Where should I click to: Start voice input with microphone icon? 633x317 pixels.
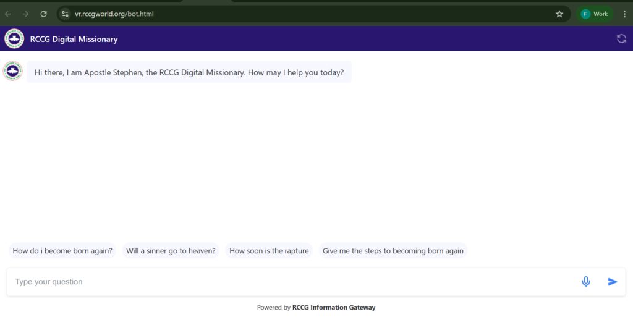tap(586, 282)
